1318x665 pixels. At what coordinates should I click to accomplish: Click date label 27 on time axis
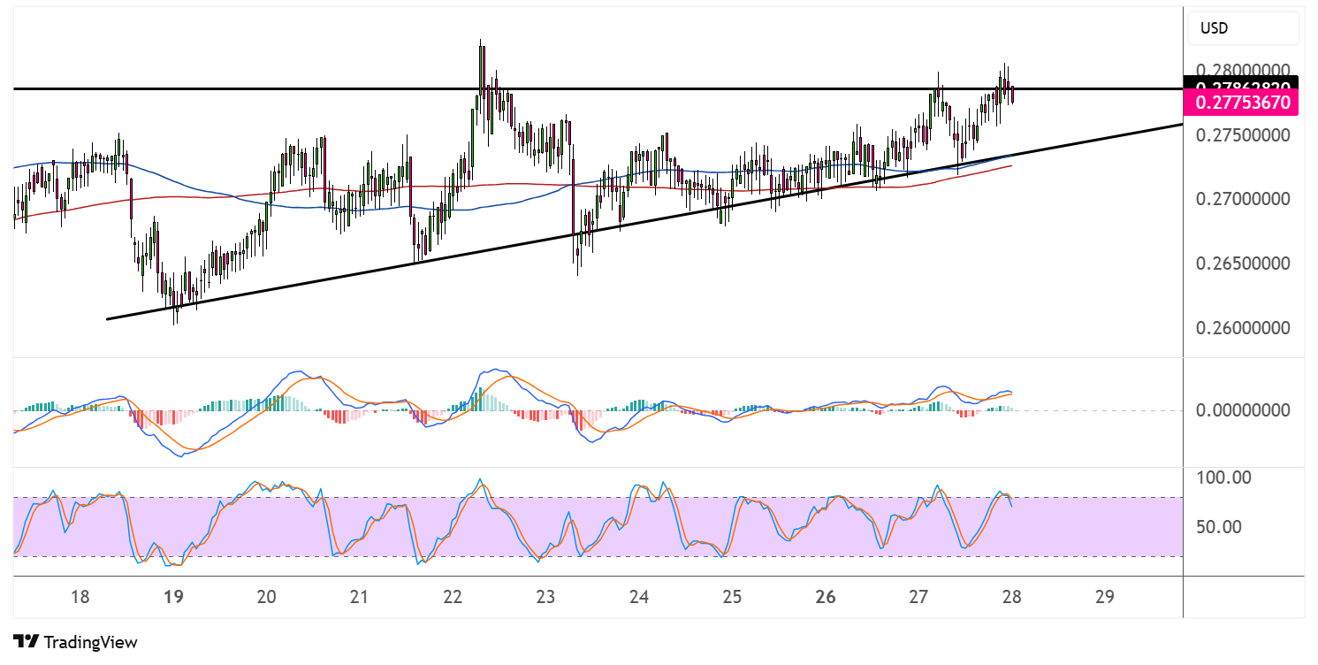(918, 596)
